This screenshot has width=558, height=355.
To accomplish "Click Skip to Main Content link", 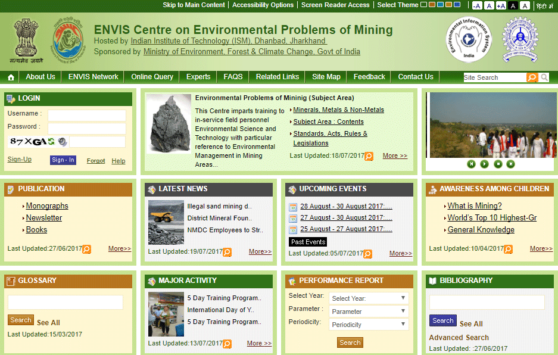I will 194,5.
